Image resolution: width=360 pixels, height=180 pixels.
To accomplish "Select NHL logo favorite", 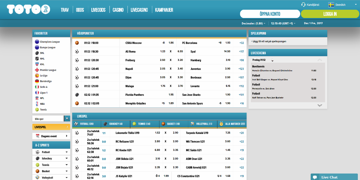I will (37, 59).
